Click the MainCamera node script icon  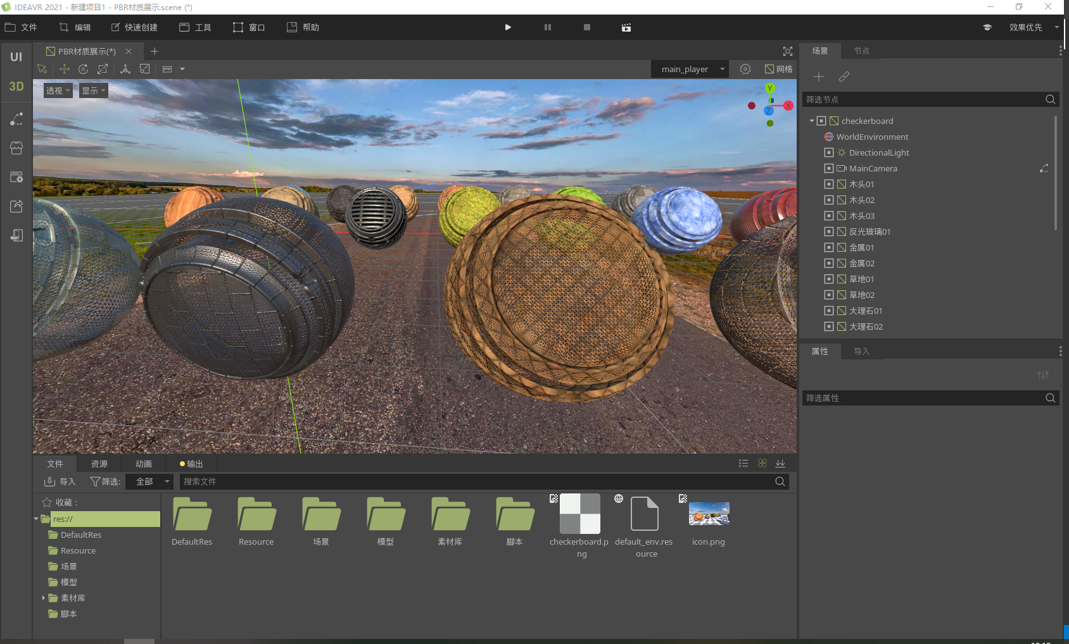point(1044,168)
